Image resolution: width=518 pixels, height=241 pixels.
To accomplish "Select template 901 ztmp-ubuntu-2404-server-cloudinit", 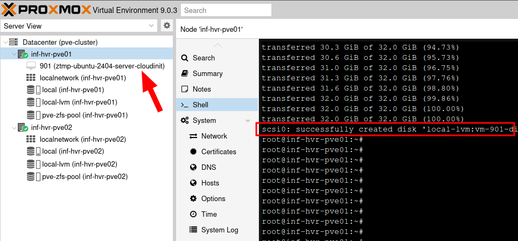I will [102, 66].
